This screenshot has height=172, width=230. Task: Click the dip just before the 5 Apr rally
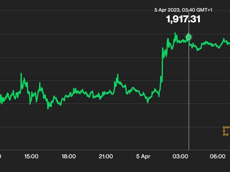click(147, 102)
